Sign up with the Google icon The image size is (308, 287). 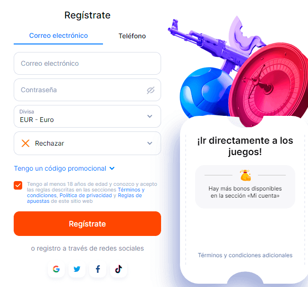pyautogui.click(x=56, y=269)
